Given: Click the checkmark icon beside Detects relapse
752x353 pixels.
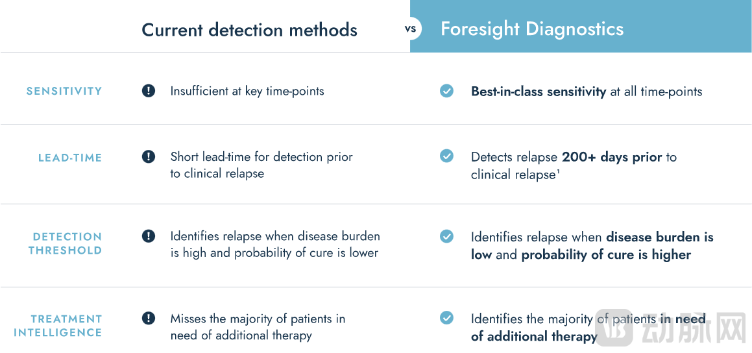Looking at the screenshot, I should click(x=446, y=156).
